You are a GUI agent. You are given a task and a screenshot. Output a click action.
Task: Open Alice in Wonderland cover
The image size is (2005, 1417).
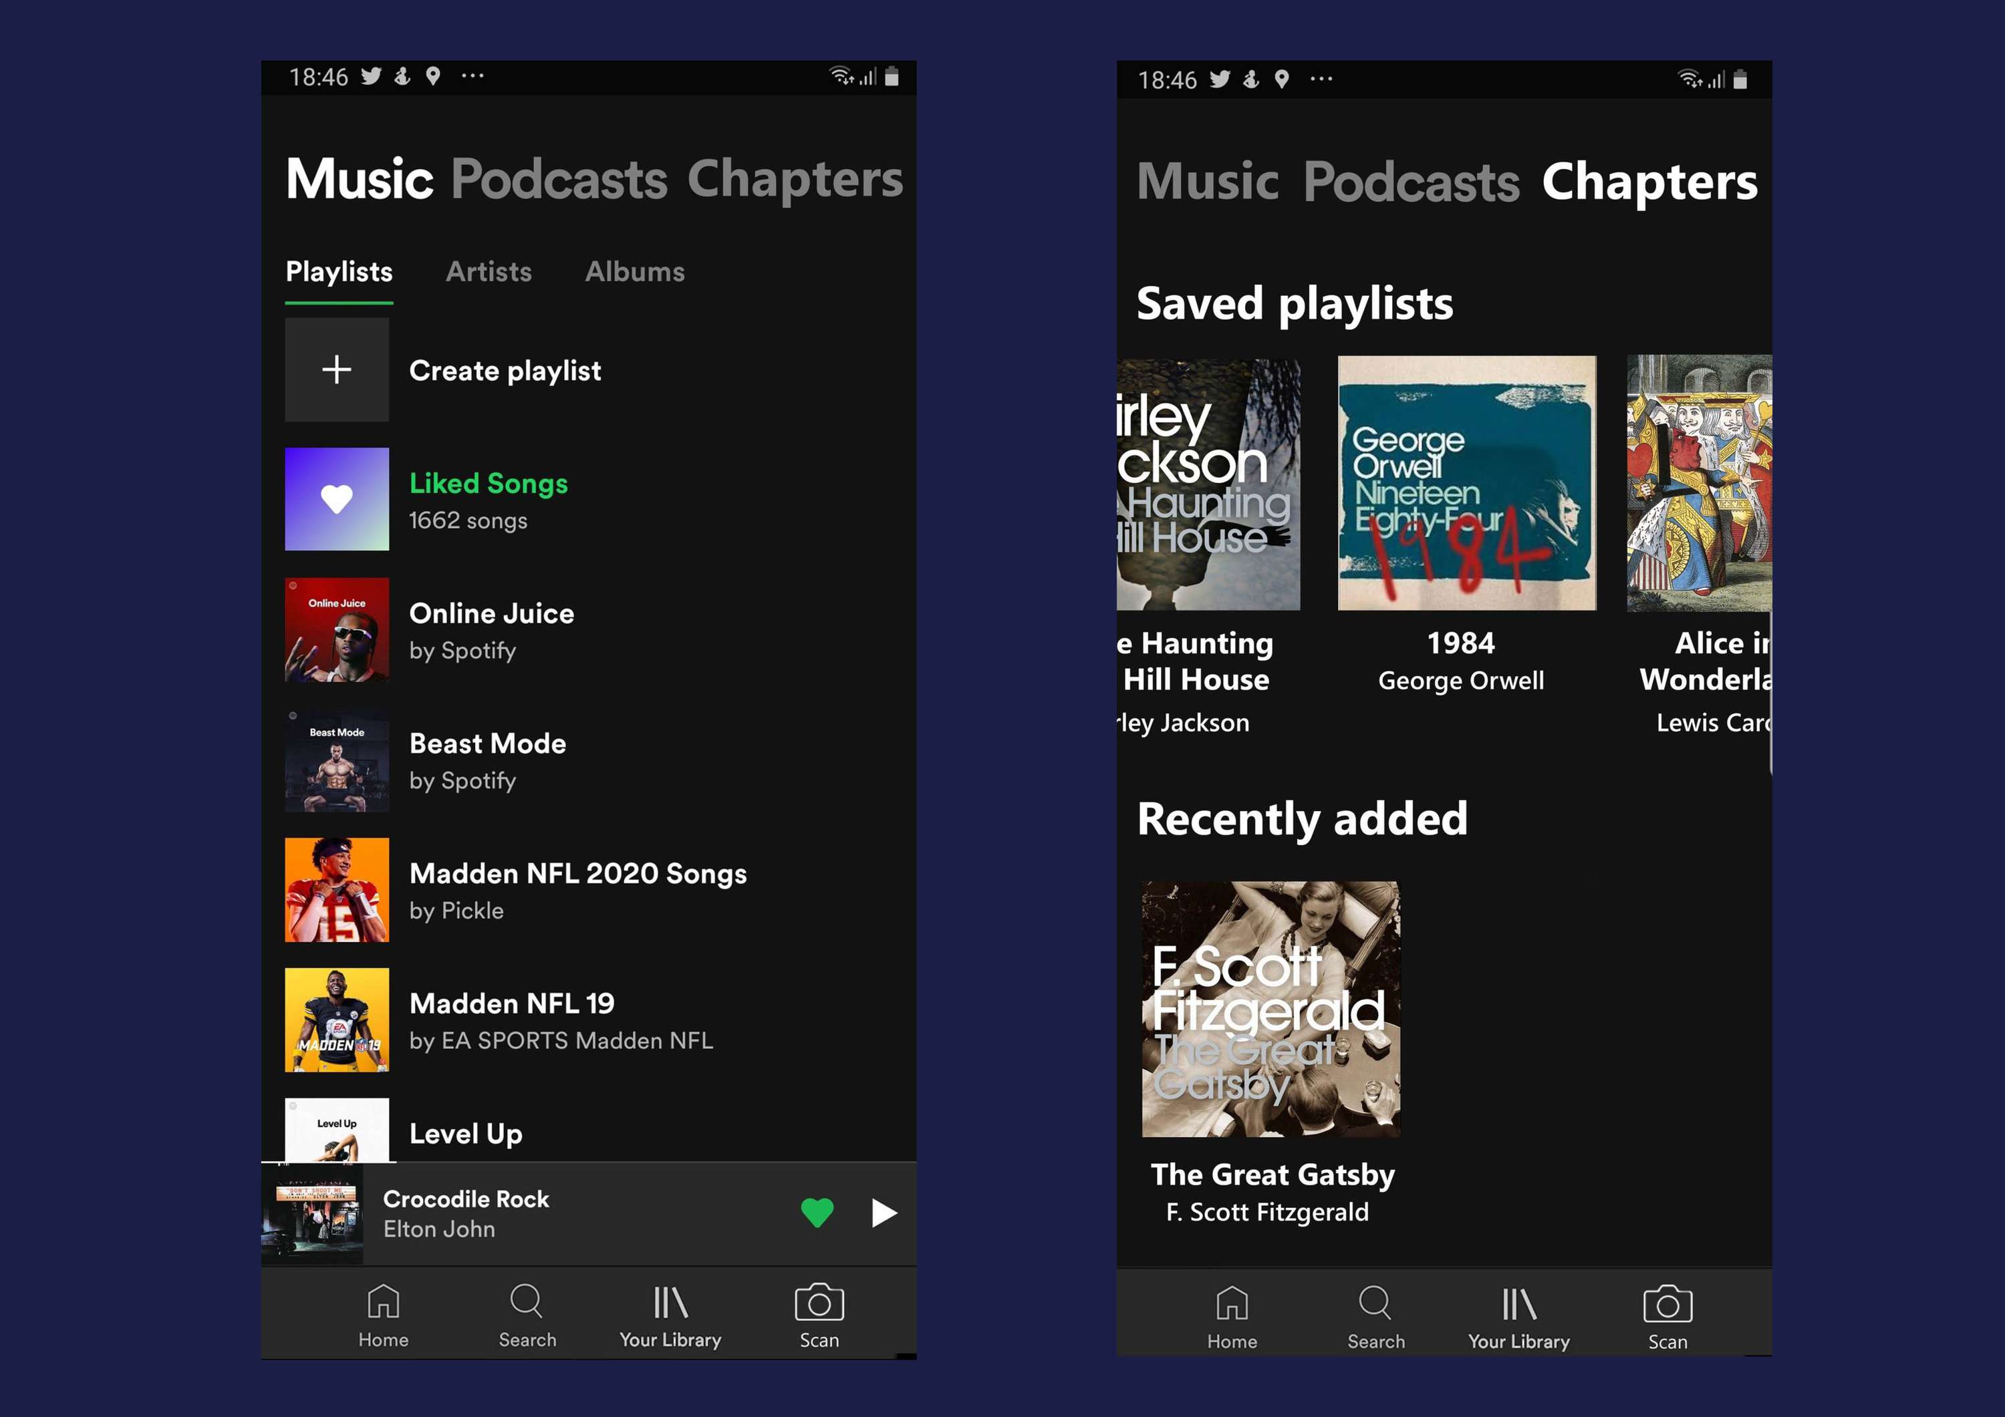click(x=1700, y=483)
